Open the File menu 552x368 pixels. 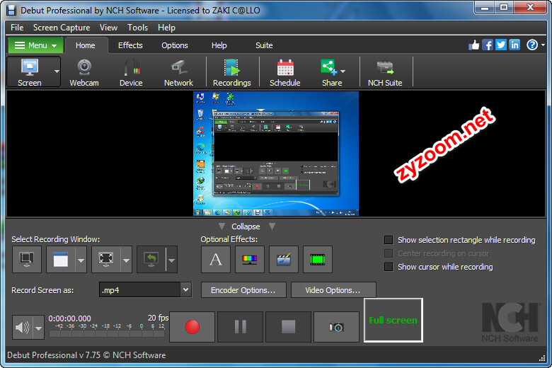tap(17, 28)
